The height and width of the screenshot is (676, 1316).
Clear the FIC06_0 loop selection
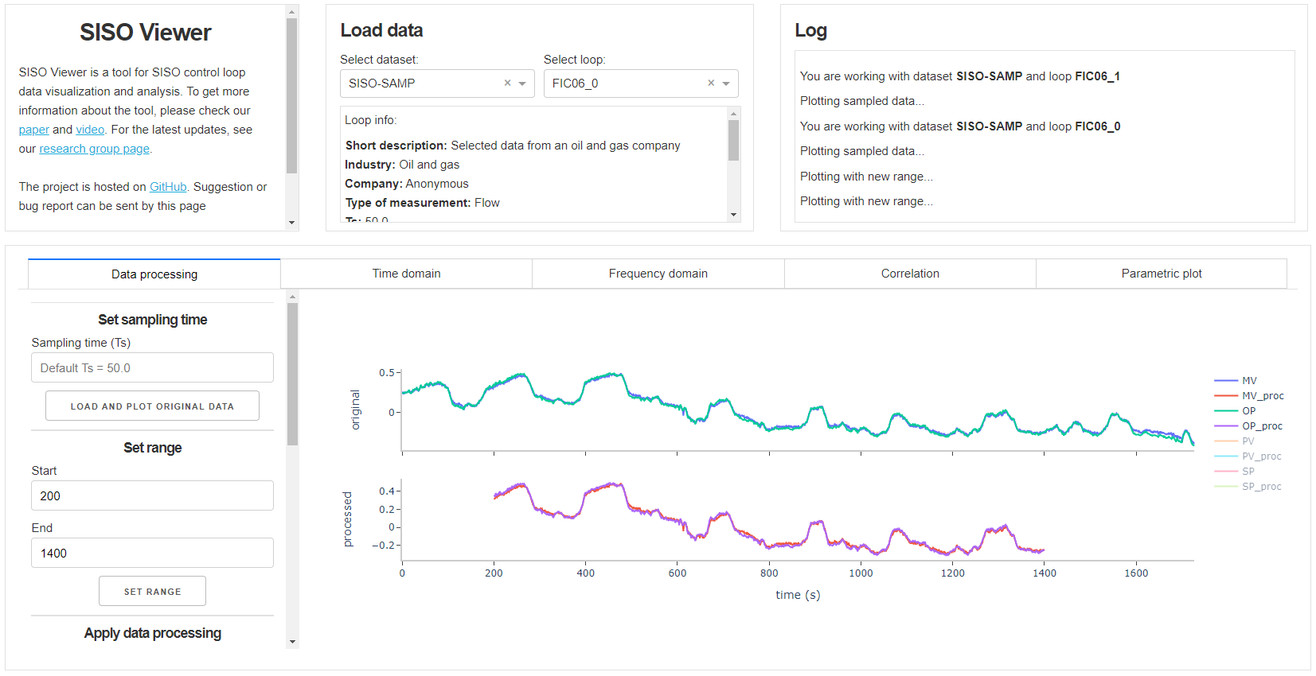(x=711, y=84)
